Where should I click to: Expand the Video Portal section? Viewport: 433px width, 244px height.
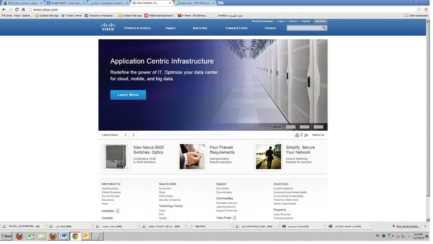(235, 218)
